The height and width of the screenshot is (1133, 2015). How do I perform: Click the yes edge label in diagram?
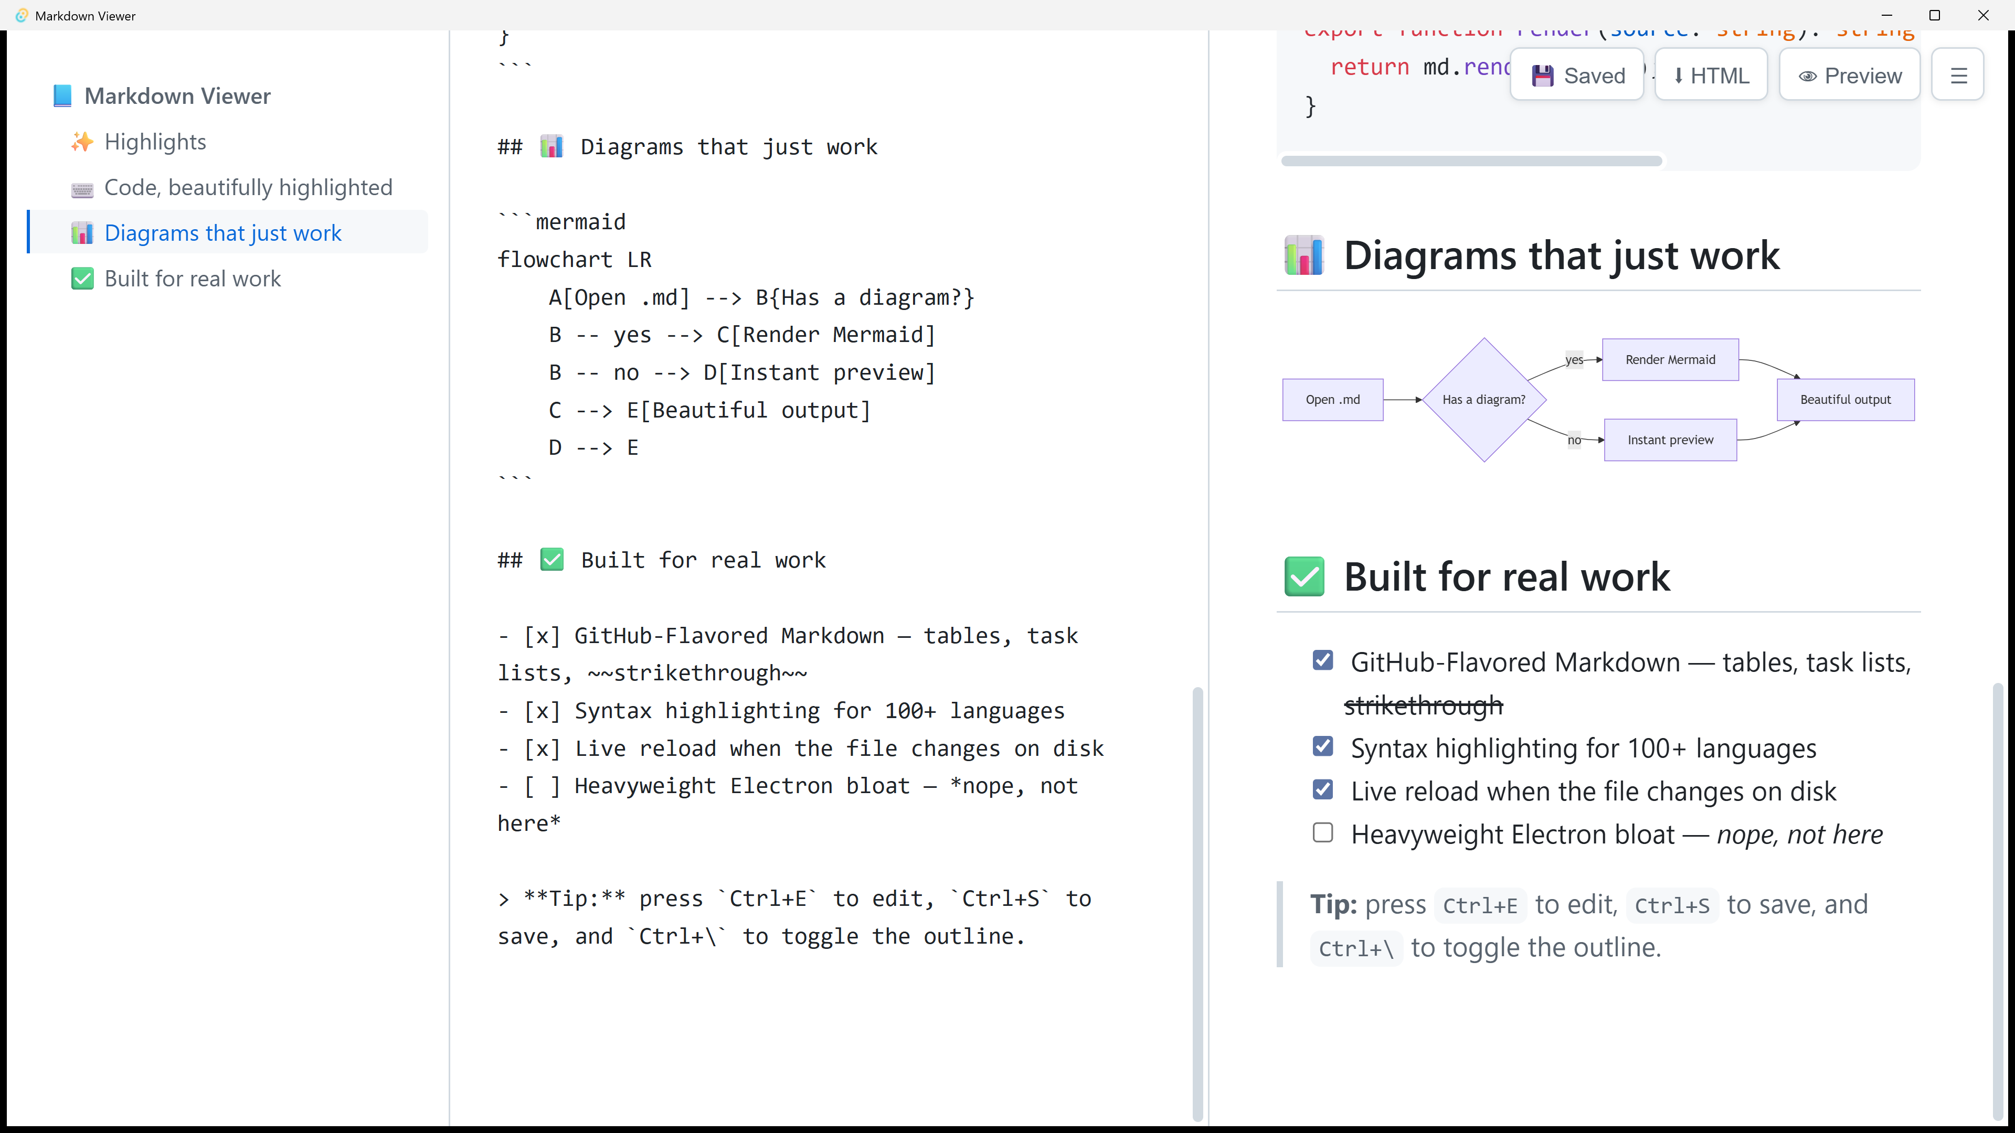coord(1574,360)
